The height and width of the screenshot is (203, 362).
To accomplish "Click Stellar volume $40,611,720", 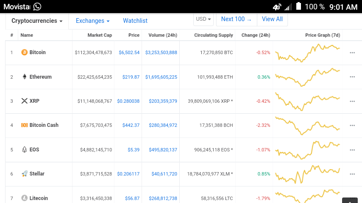I will coord(164,174).
